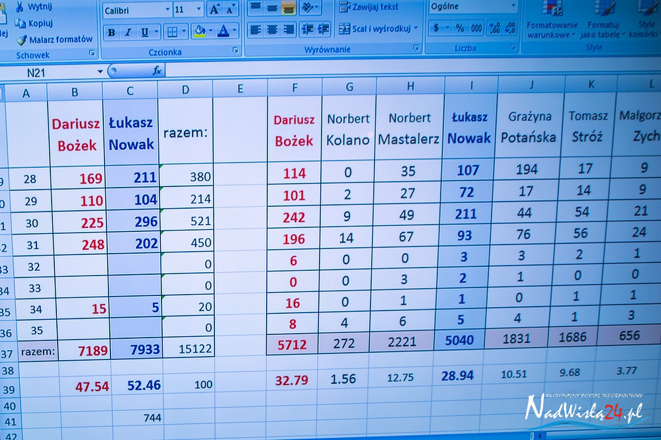Screen dimensions: 661x440
Task: Toggle Zawijaj tekst wrap text
Action: tap(369, 7)
